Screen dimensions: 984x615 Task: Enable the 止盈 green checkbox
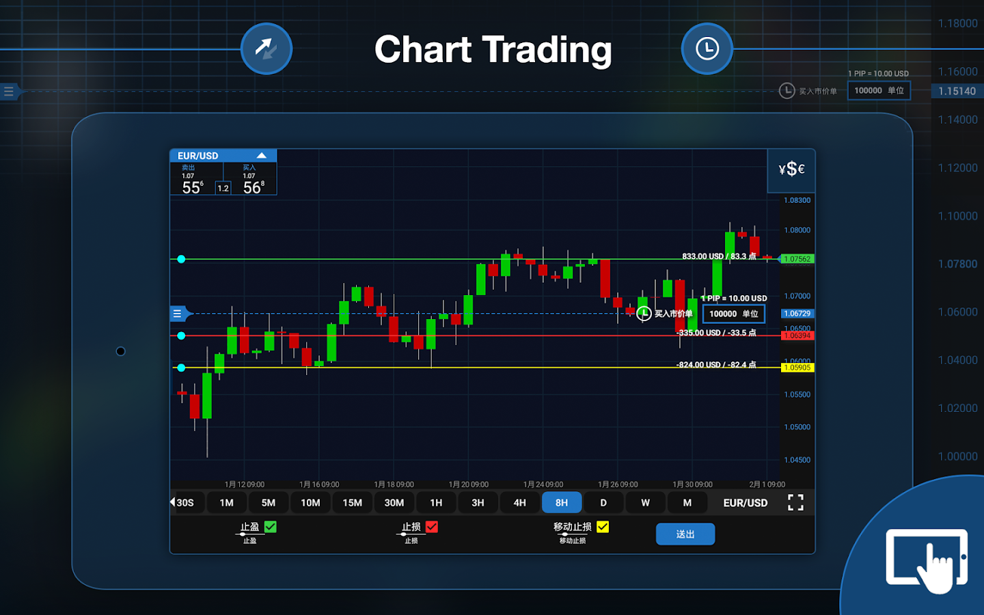coord(271,527)
